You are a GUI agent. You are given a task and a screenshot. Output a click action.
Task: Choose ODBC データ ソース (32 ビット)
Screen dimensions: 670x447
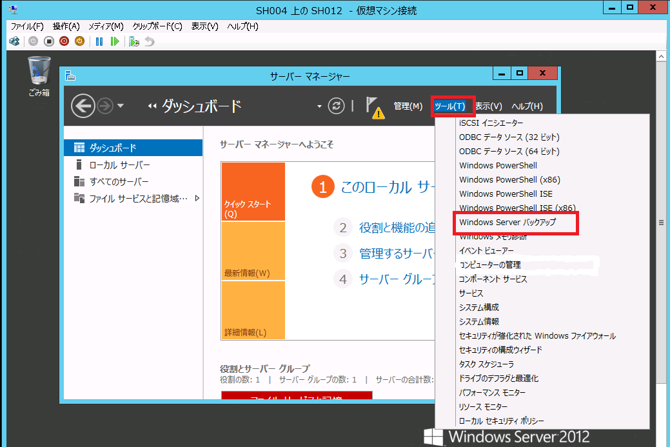pos(509,137)
